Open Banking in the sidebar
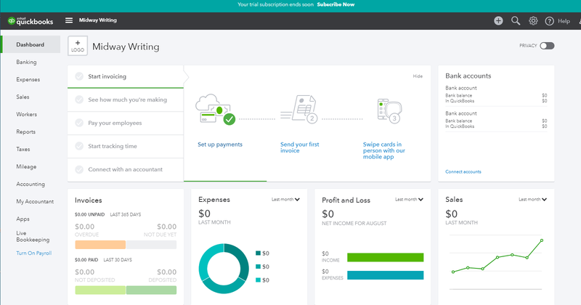 coord(26,62)
